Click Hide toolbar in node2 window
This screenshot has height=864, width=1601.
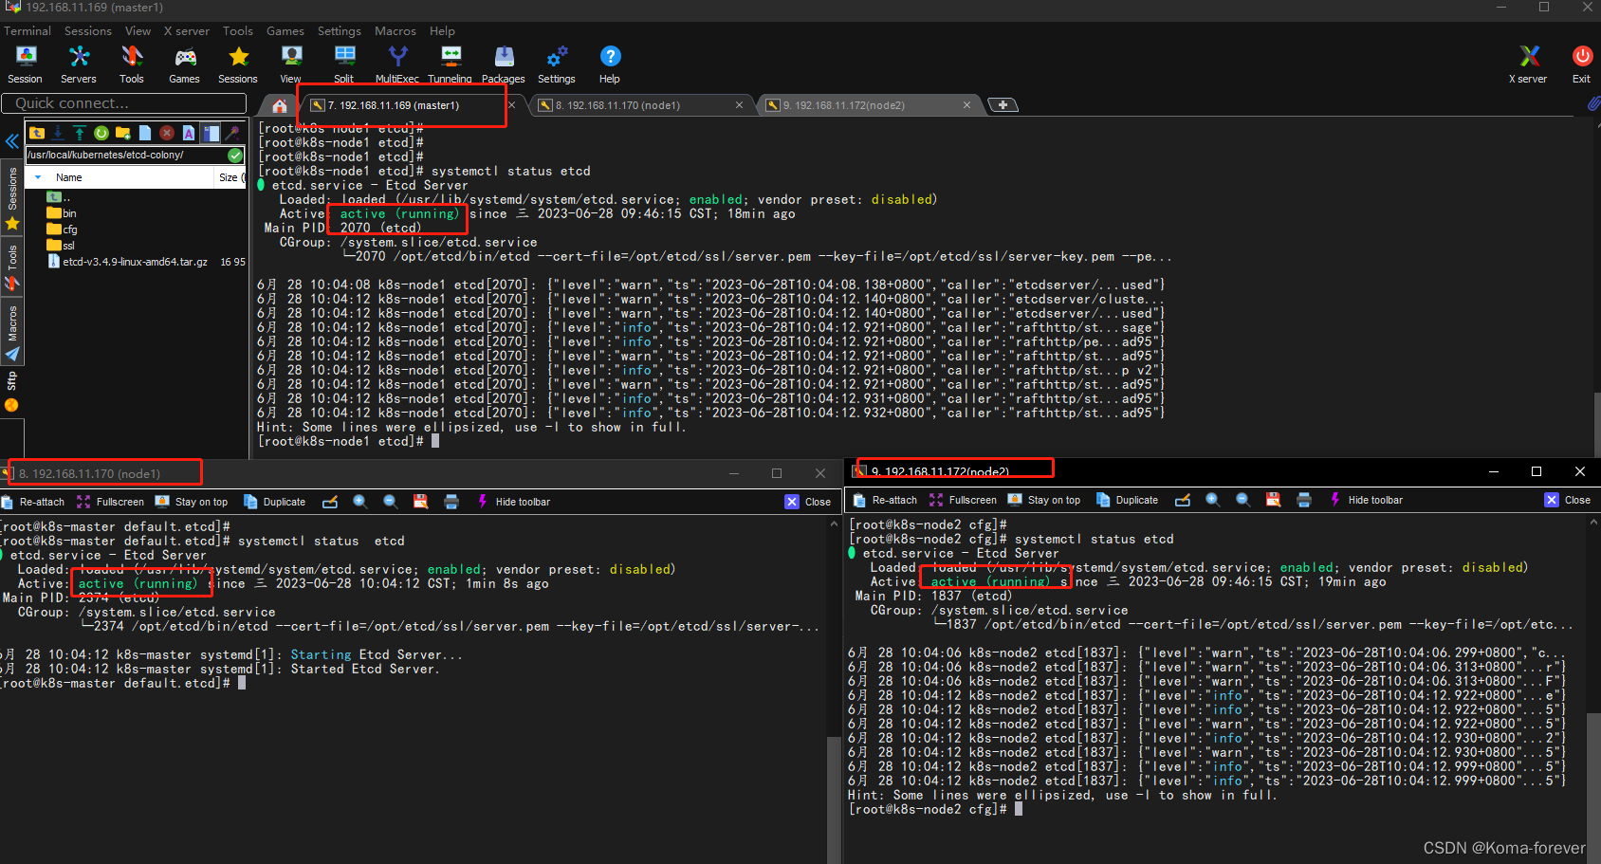pyautogui.click(x=1366, y=500)
